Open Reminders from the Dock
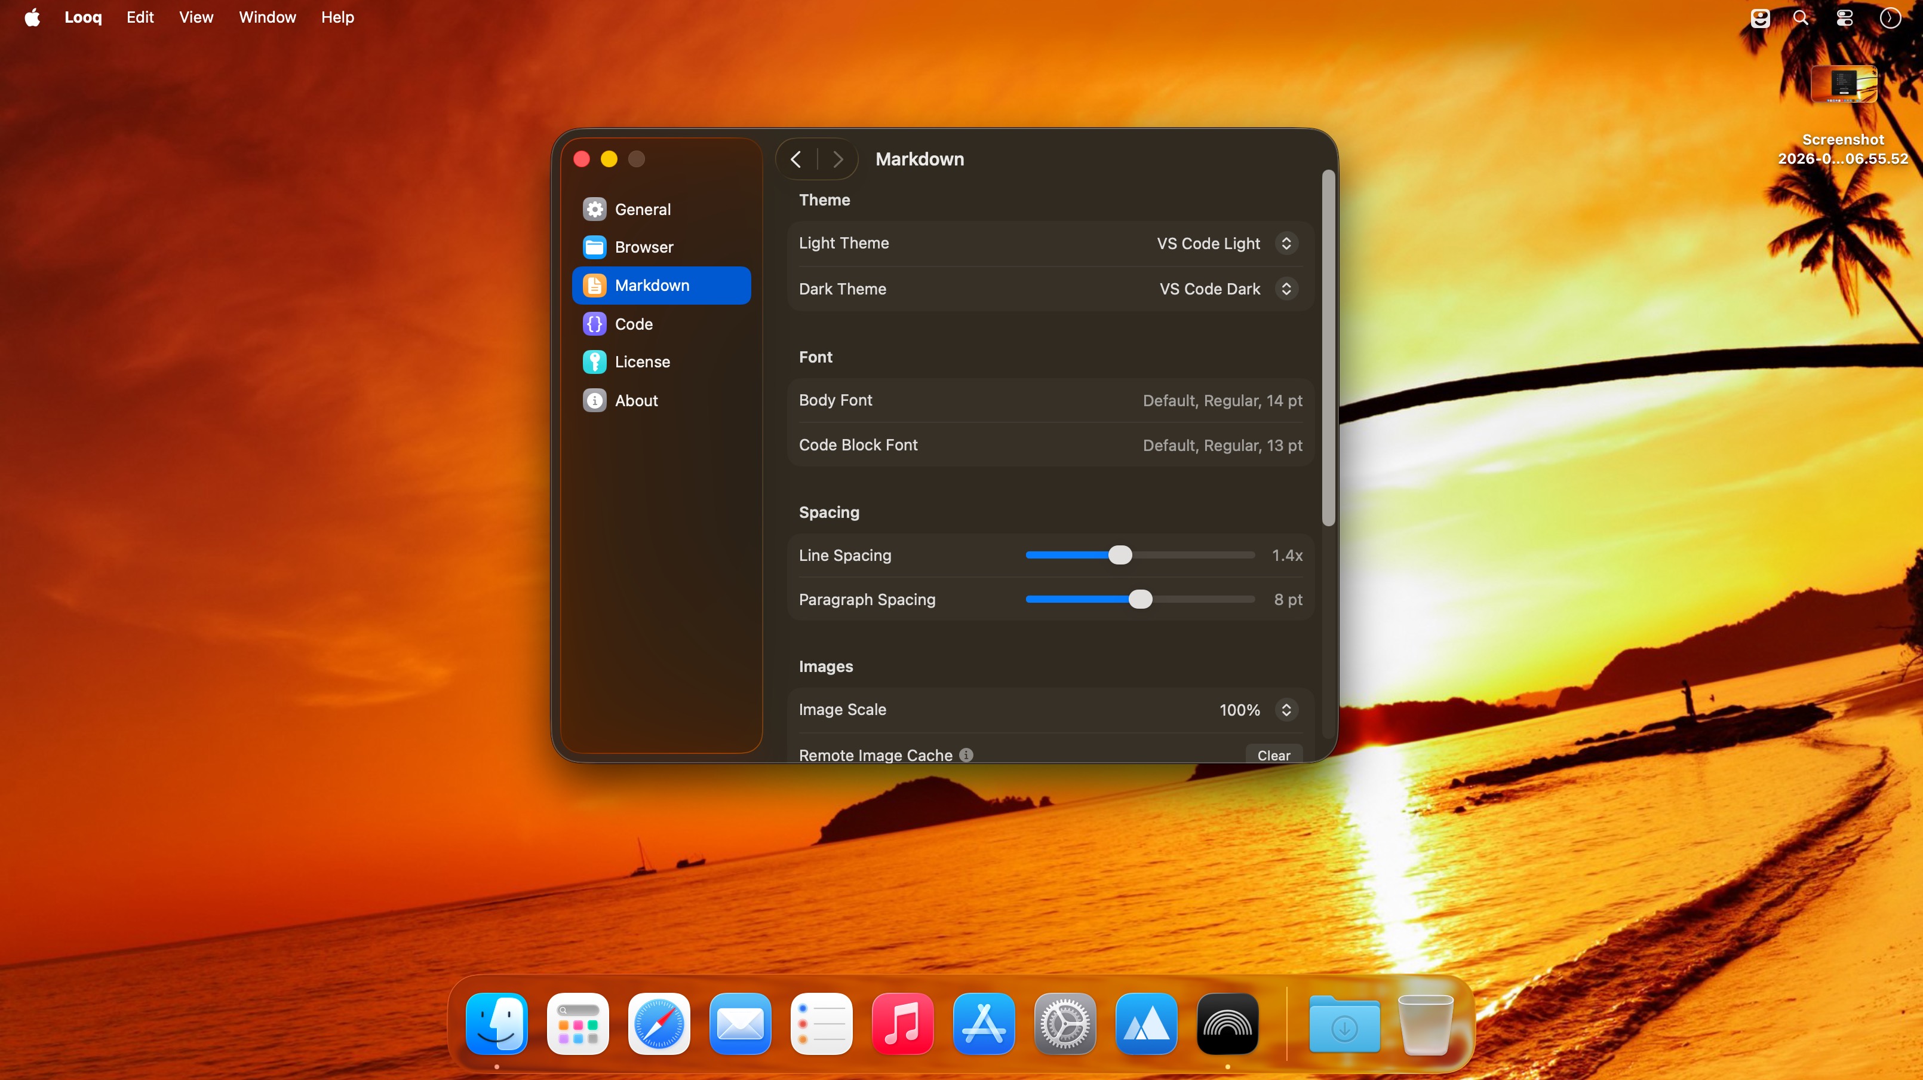Viewport: 1923px width, 1080px height. tap(821, 1024)
